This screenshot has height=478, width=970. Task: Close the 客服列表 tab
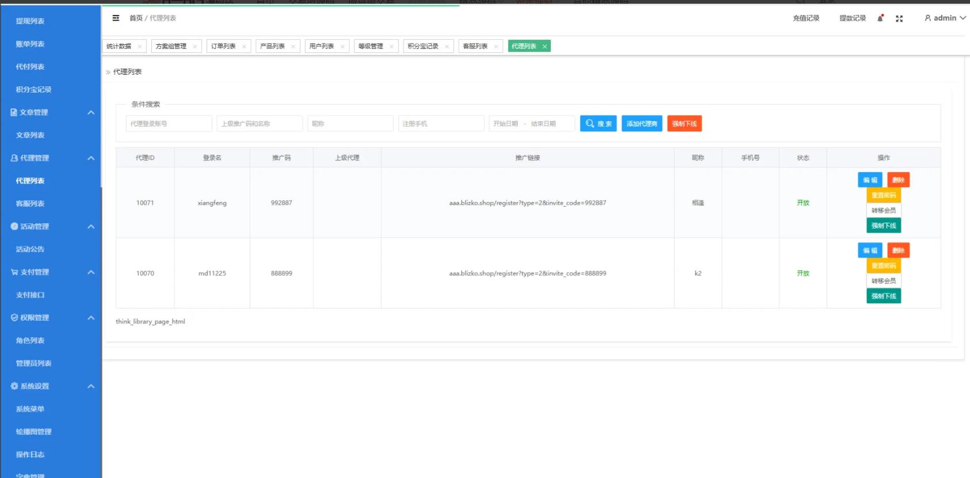496,47
